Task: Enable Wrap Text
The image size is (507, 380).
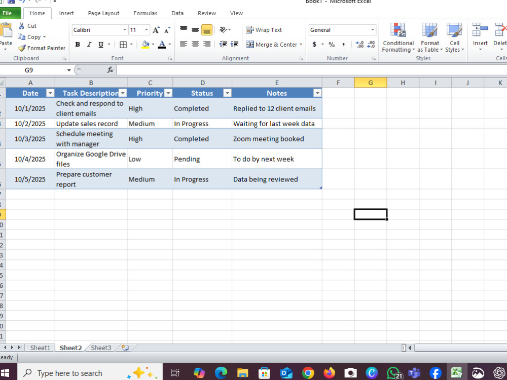Action: (264, 30)
